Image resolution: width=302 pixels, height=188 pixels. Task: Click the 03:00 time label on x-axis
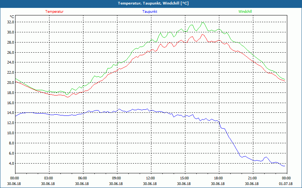(49, 178)
